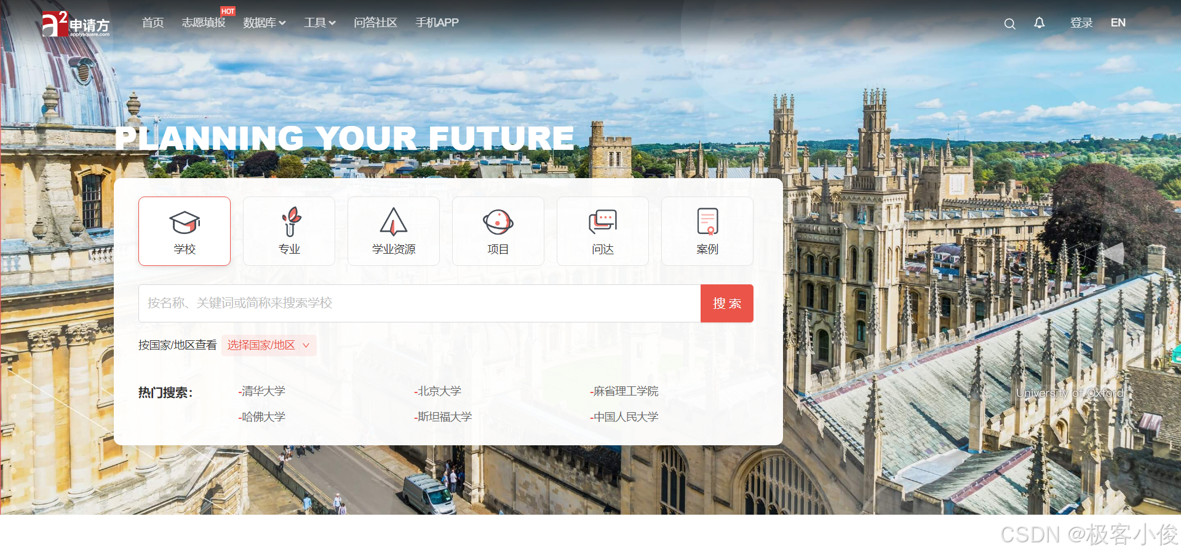Go to 问答社区
The image size is (1181, 554).
tap(375, 23)
